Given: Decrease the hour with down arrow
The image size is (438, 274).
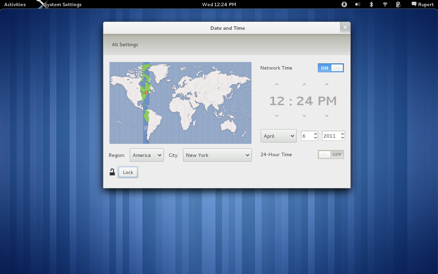Looking at the screenshot, I should click(277, 116).
